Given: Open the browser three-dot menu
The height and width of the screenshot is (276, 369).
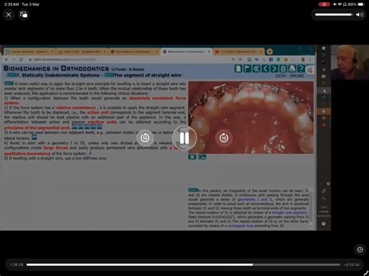Looking at the screenshot, I should 310,60.
